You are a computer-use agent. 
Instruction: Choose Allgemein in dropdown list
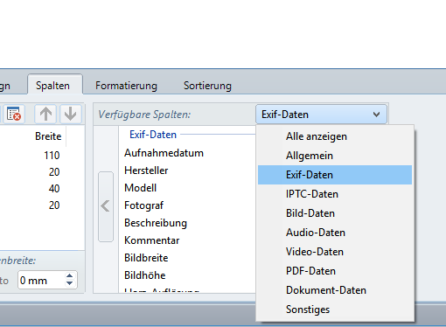335,156
